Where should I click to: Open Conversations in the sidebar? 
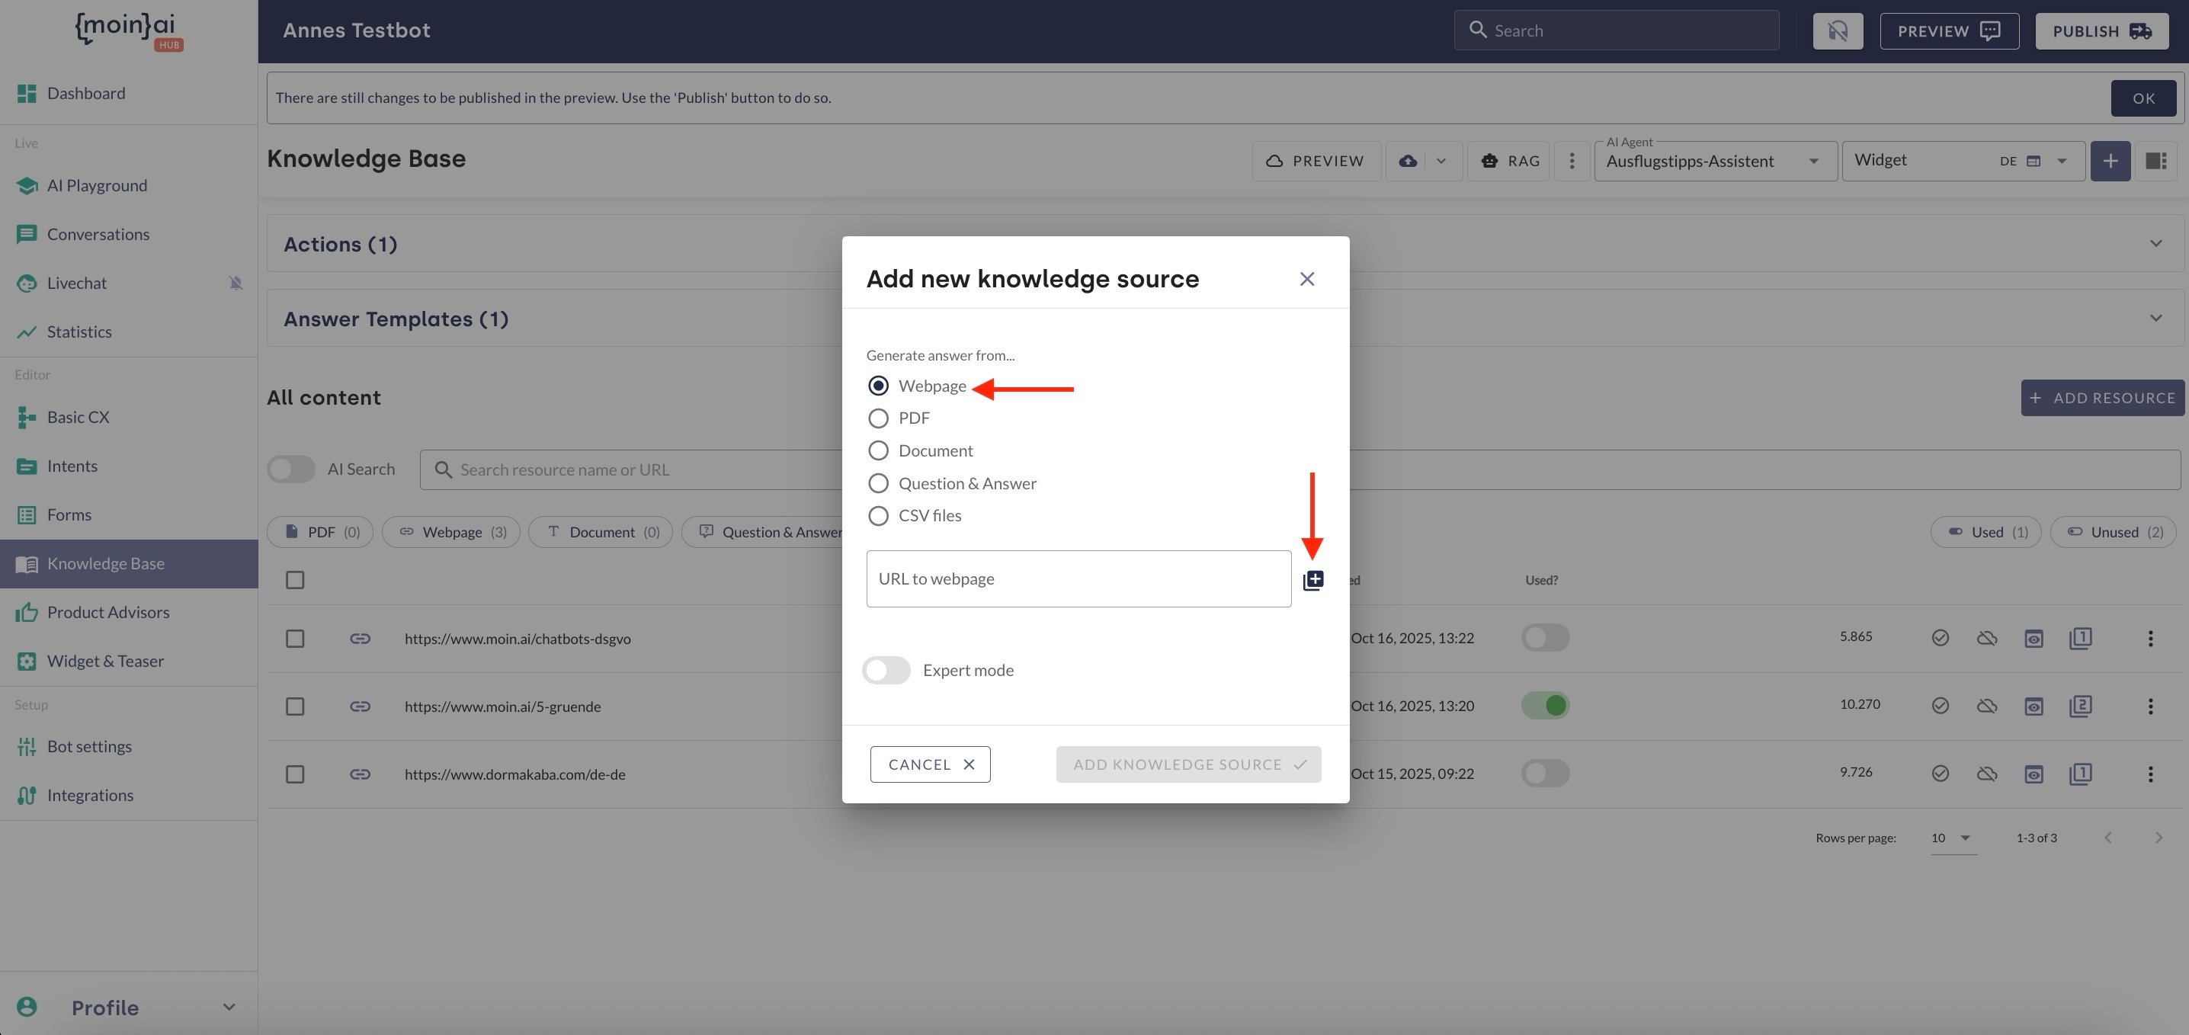point(98,234)
